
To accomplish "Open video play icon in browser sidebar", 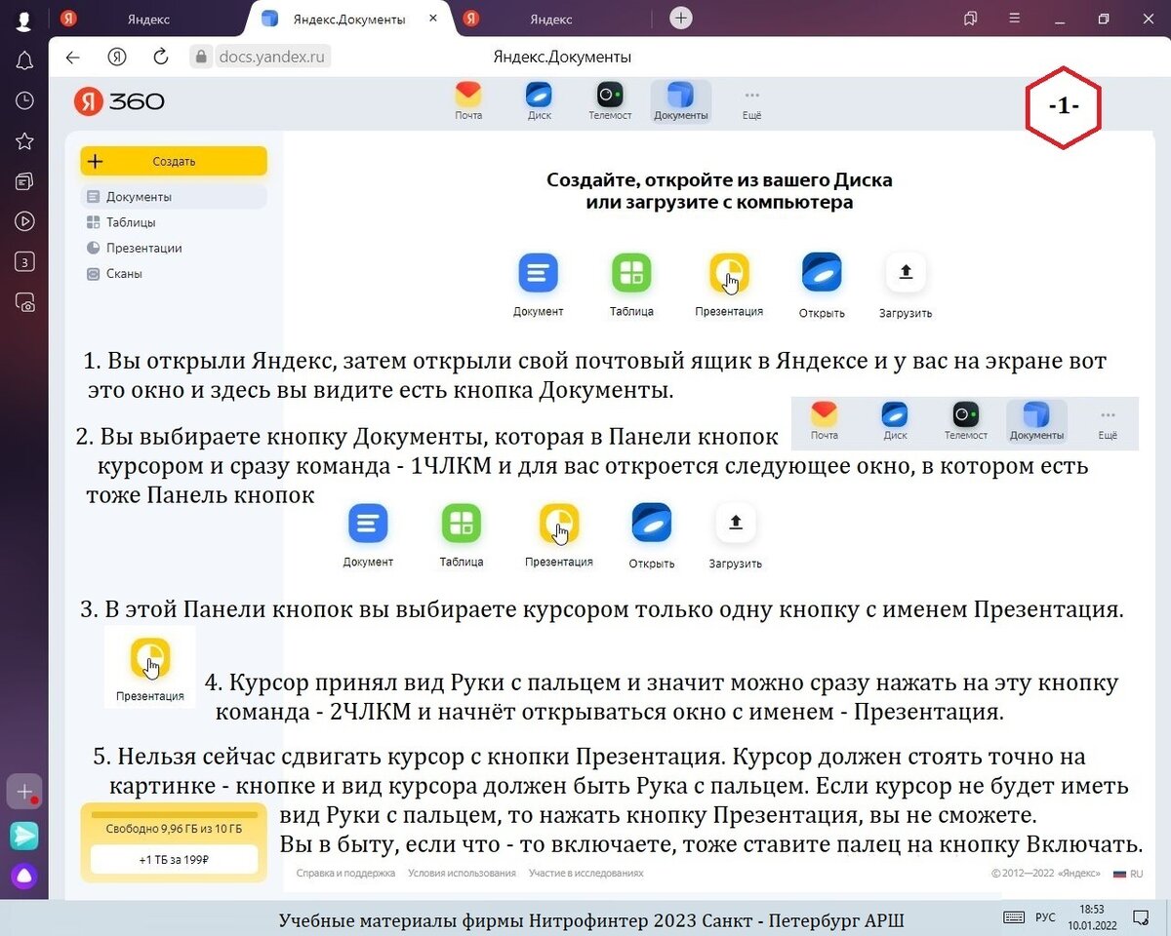I will tap(24, 221).
